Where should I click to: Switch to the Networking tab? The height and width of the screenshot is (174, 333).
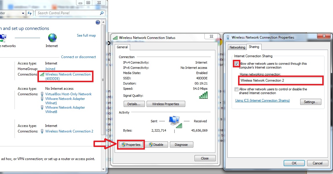pyautogui.click(x=237, y=47)
